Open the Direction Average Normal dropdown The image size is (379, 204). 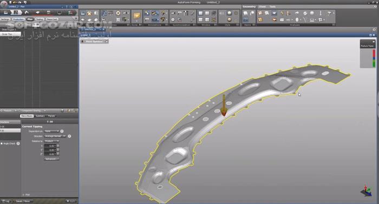point(55,136)
